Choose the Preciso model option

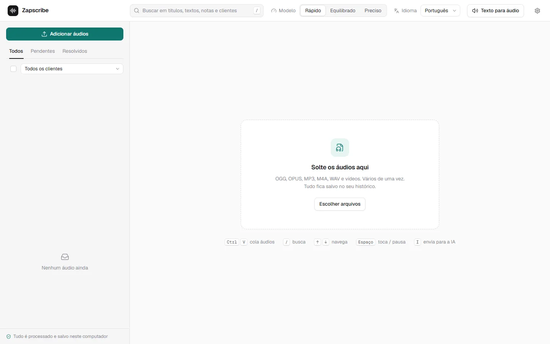pos(373,11)
